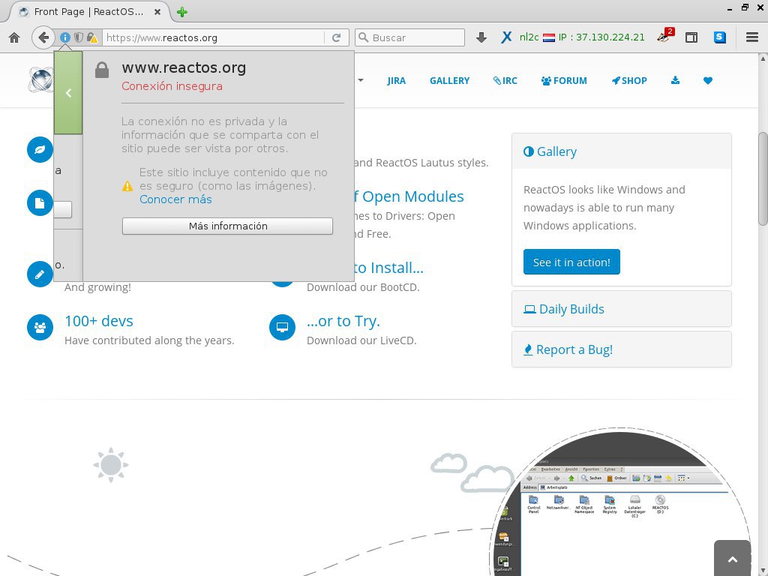Screen dimensions: 768x576
Task: Click the See it in action! button
Action: [x=571, y=262]
